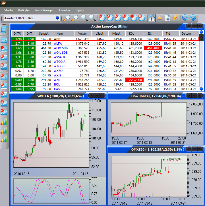
Task: Open the sidebar chart icon badged S
Action: point(4,103)
